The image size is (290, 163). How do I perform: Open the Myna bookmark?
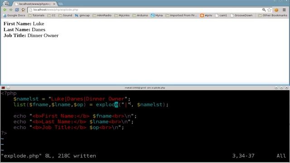click(x=157, y=15)
